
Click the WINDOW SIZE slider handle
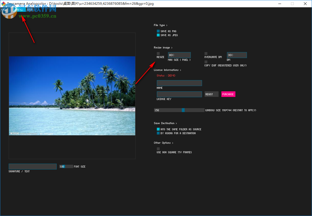pyautogui.click(x=183, y=110)
